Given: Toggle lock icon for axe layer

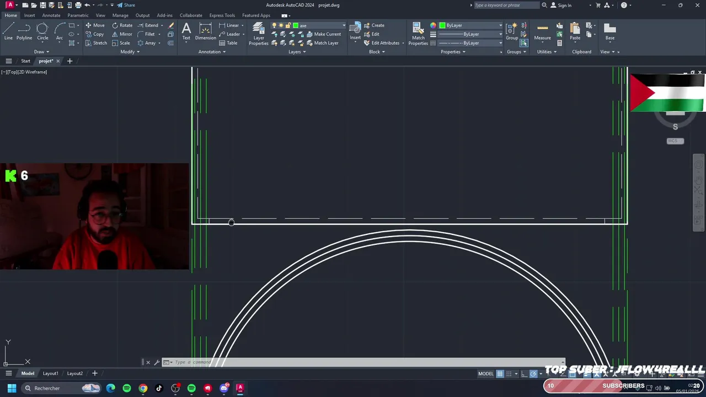Looking at the screenshot, I should pos(288,25).
